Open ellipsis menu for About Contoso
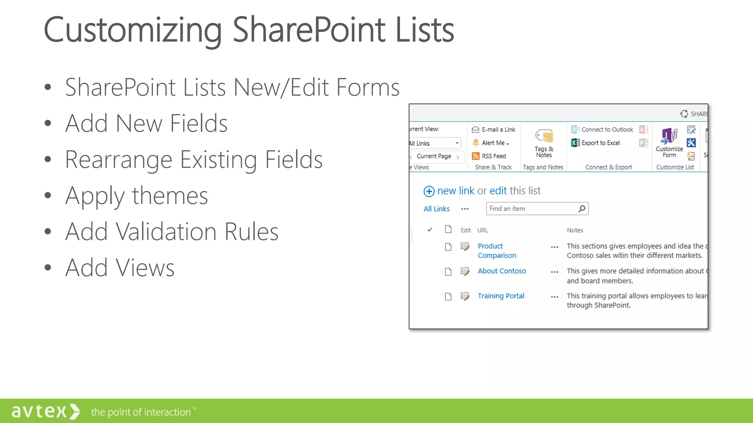This screenshot has height=423, width=753. pyautogui.click(x=555, y=272)
